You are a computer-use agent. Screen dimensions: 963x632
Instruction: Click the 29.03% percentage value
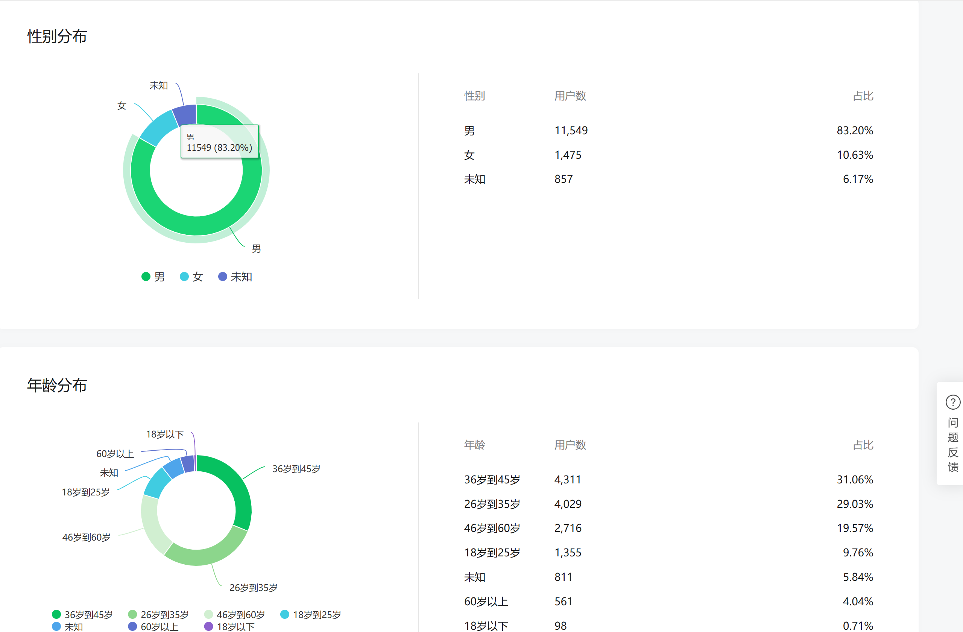pyautogui.click(x=855, y=504)
